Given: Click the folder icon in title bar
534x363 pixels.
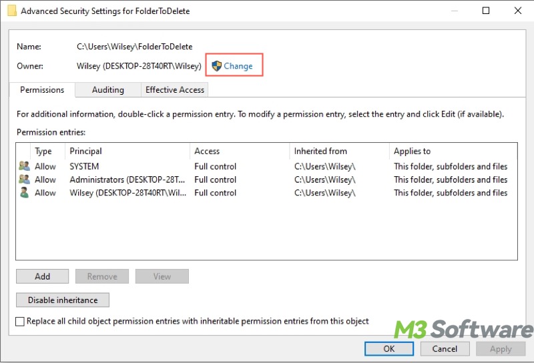Looking at the screenshot, I should coord(12,11).
